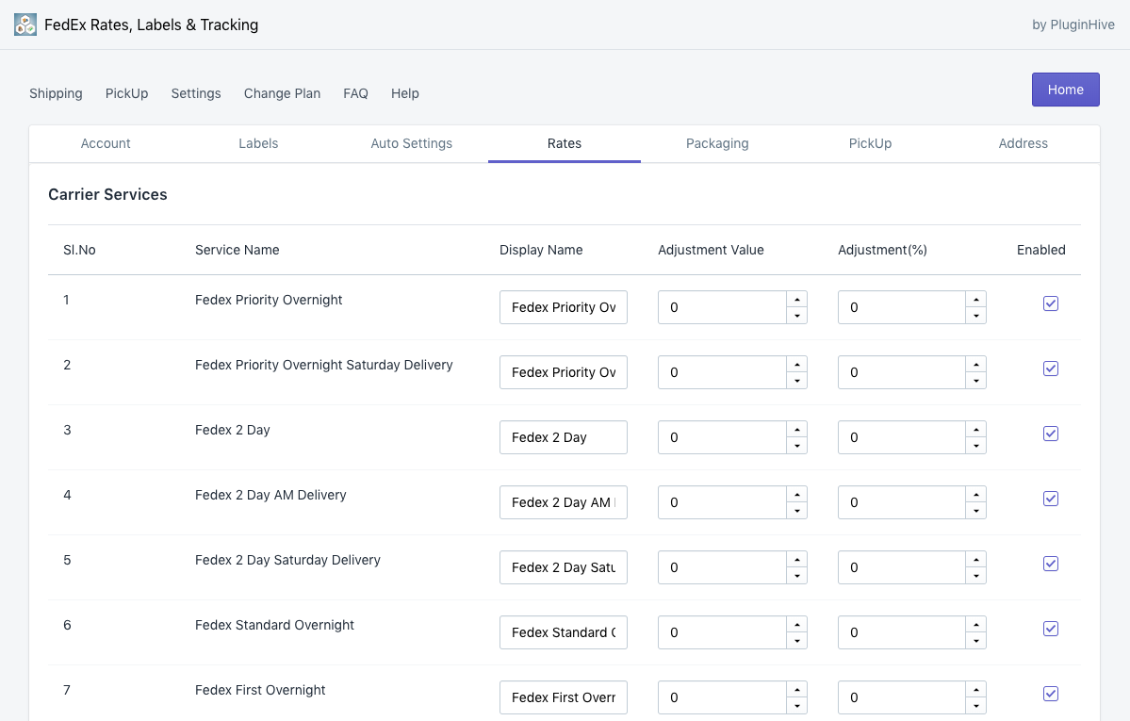Edit Display Name for Fedex 2 Day

tap(564, 437)
